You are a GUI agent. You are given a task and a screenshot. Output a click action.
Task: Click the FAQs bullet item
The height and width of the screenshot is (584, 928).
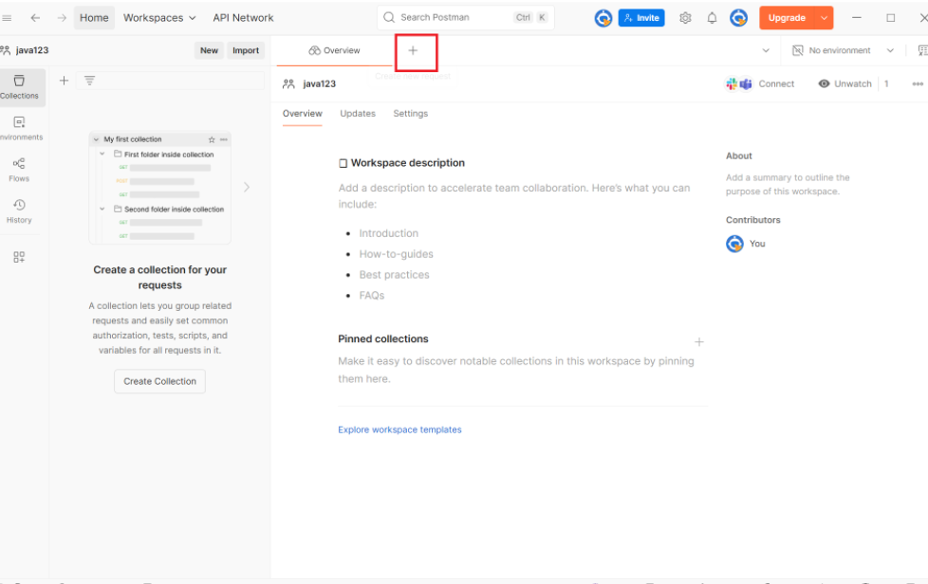click(x=372, y=296)
